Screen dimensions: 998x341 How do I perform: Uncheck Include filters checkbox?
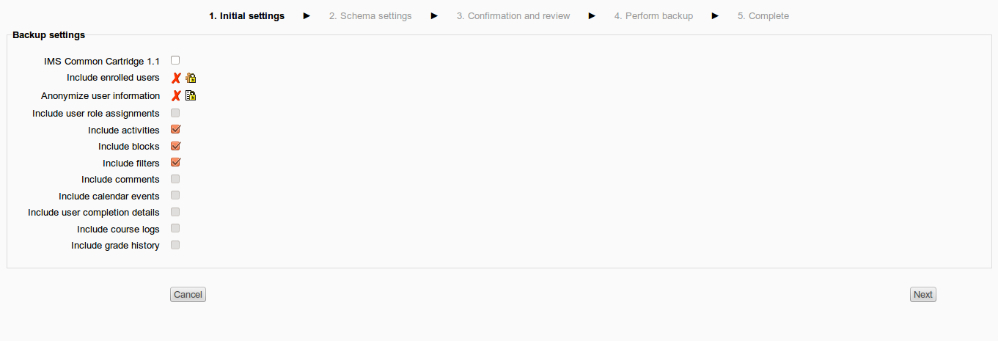point(175,162)
